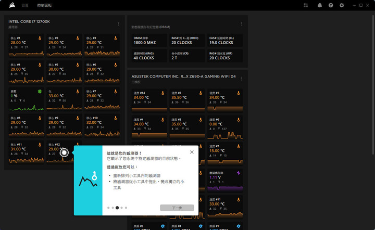This screenshot has width=375, height=230.
Task: Click the package 33.00 °C thermometer icon
Action: coord(78,92)
